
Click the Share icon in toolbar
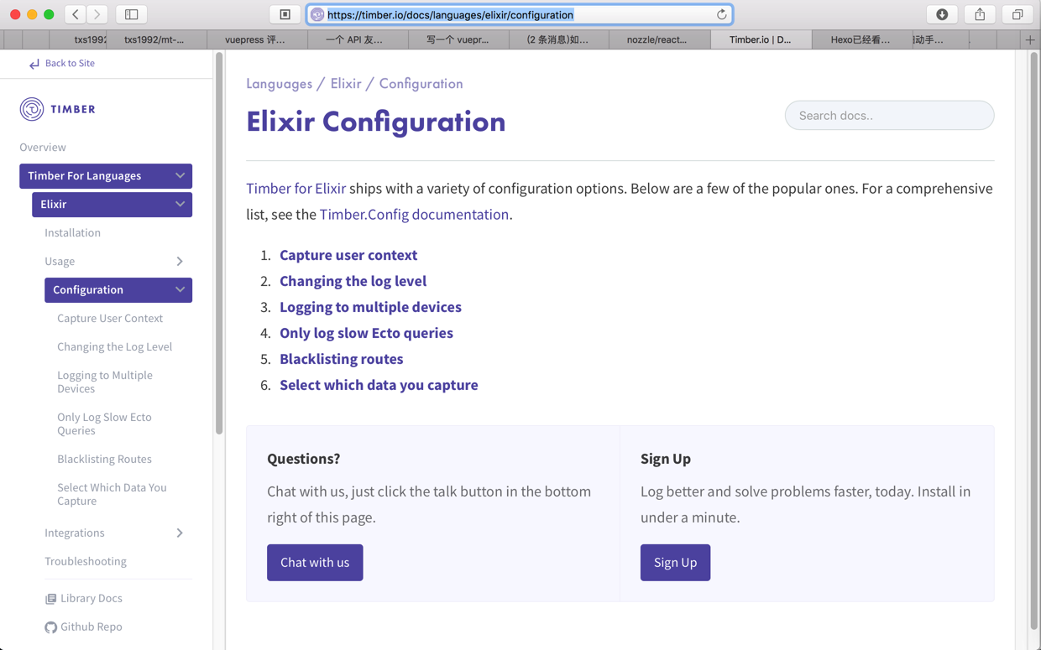tap(980, 14)
